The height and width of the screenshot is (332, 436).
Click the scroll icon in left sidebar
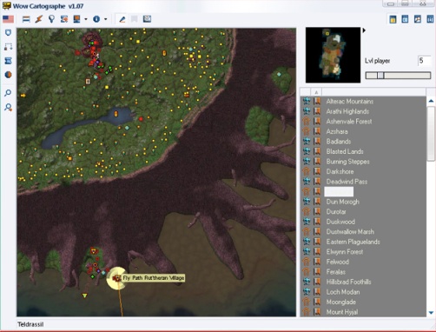pyautogui.click(x=8, y=61)
